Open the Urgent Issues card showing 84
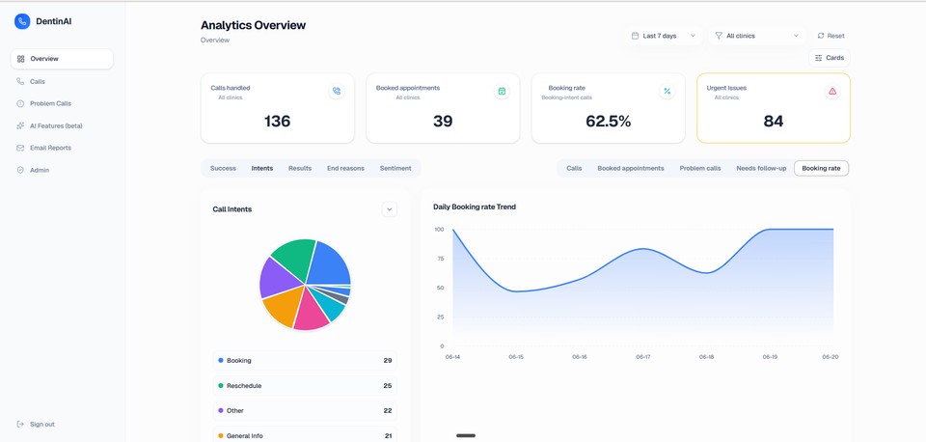 click(774, 108)
